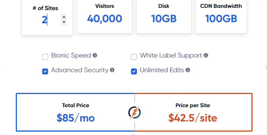Select the Visitors 40,000 card
Viewport: 267px width, 135px height.
[x=104, y=16]
